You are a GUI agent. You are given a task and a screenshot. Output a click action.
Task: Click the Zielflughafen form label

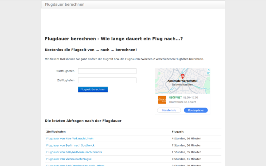[x=66, y=80]
